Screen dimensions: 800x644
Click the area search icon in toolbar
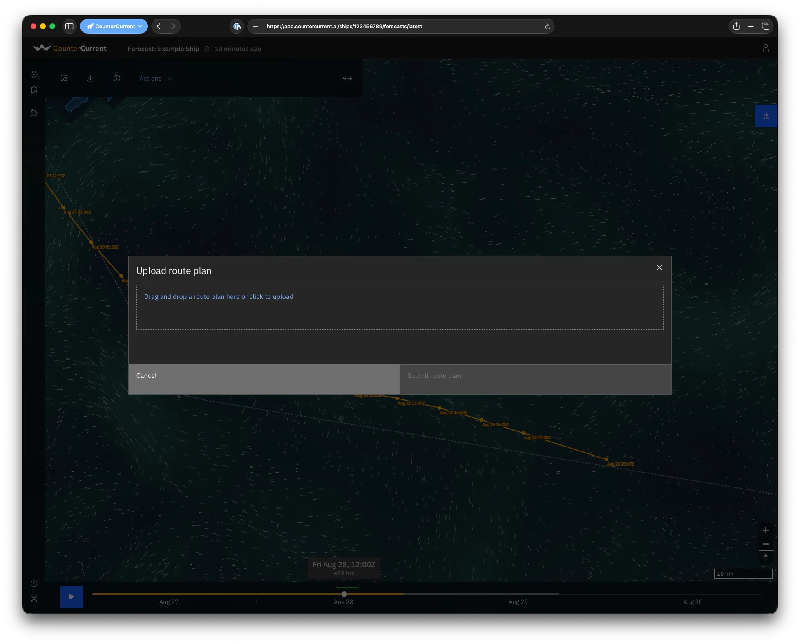tap(64, 78)
